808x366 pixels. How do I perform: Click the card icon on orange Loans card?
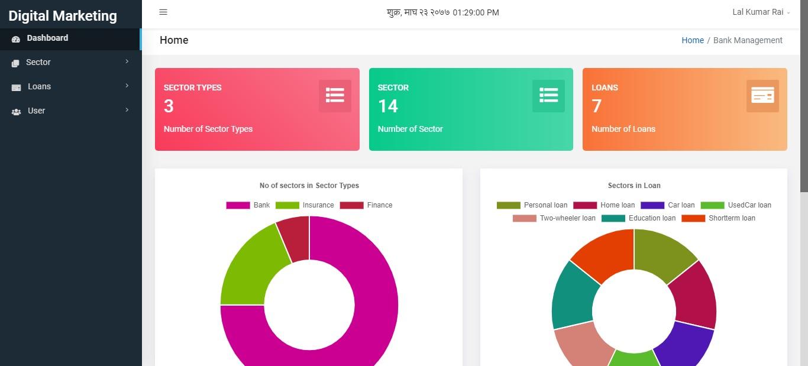[762, 96]
